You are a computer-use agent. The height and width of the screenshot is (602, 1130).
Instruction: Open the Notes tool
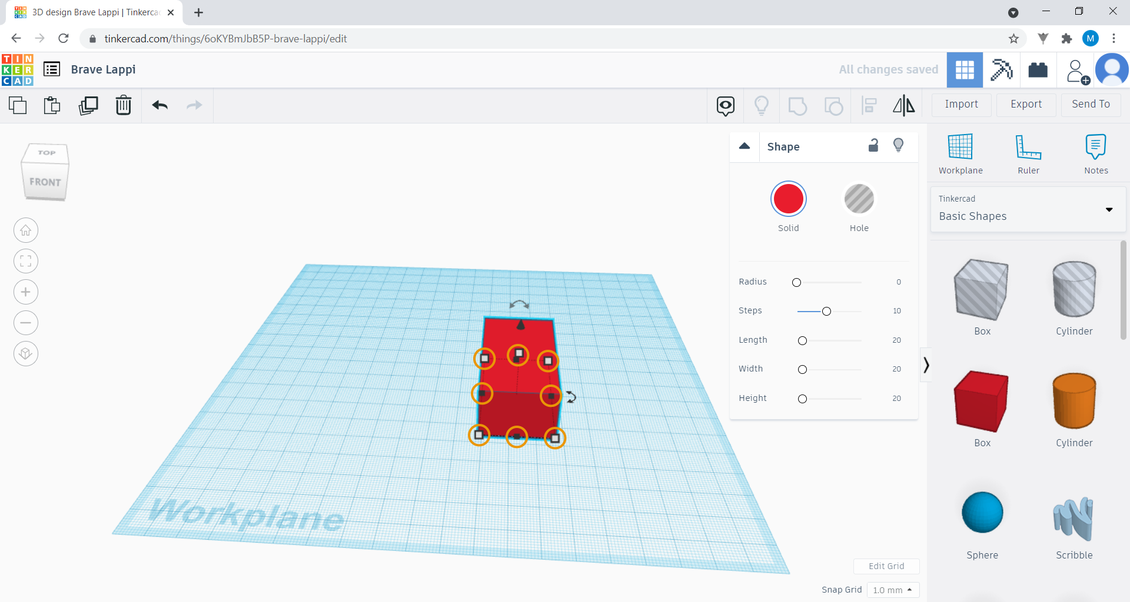coord(1096,154)
